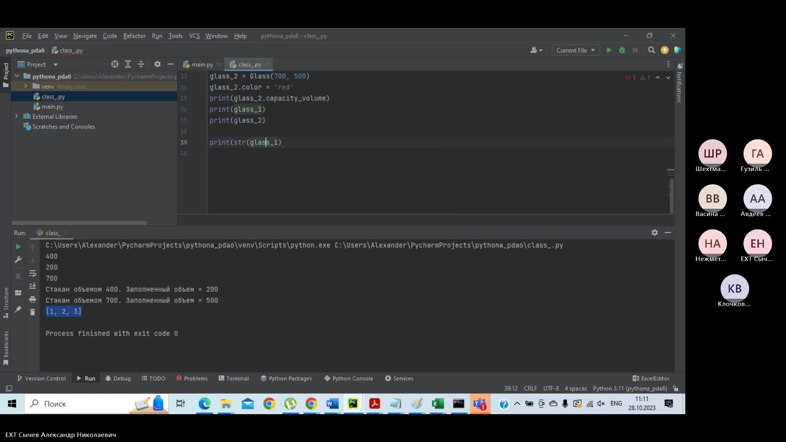
Task: Hide the Run tool window
Action: pos(668,232)
